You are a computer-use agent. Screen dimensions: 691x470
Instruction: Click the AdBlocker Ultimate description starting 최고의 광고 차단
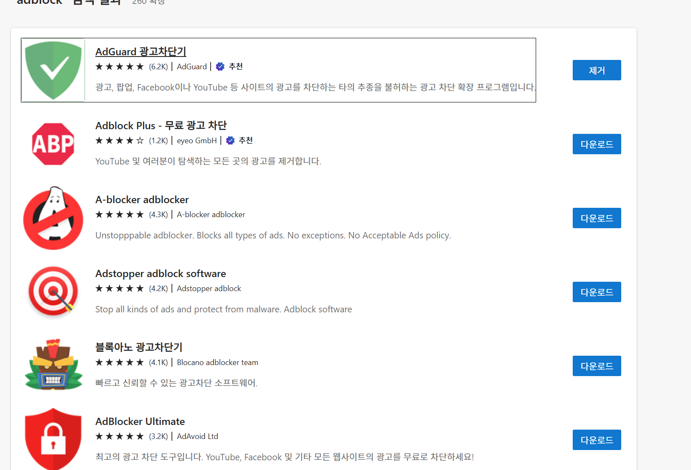(285, 457)
